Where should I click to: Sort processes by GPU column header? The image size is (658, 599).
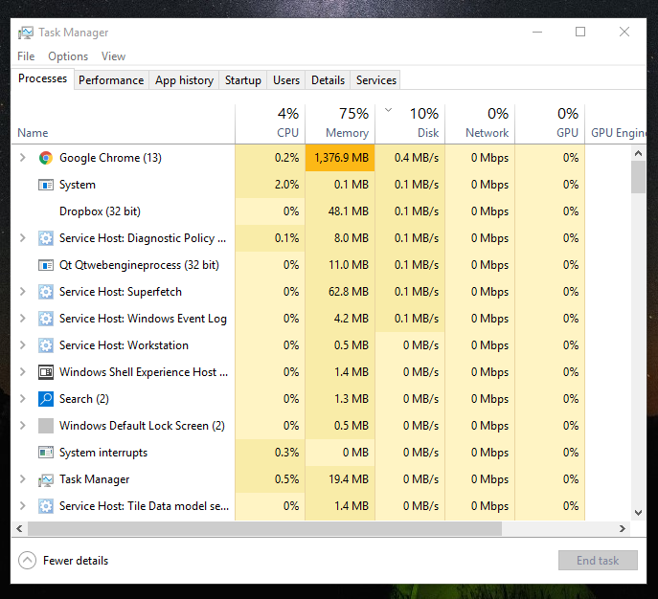point(550,124)
